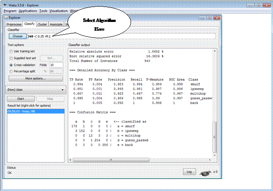
Task: Click the 'b = ipsweep' matrix row
Action: tap(107, 131)
